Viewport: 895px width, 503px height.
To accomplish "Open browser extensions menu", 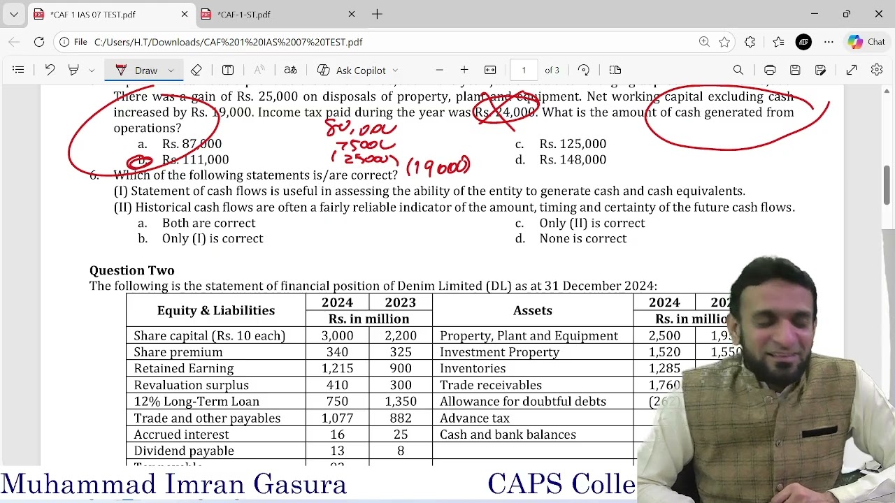I will pos(750,42).
